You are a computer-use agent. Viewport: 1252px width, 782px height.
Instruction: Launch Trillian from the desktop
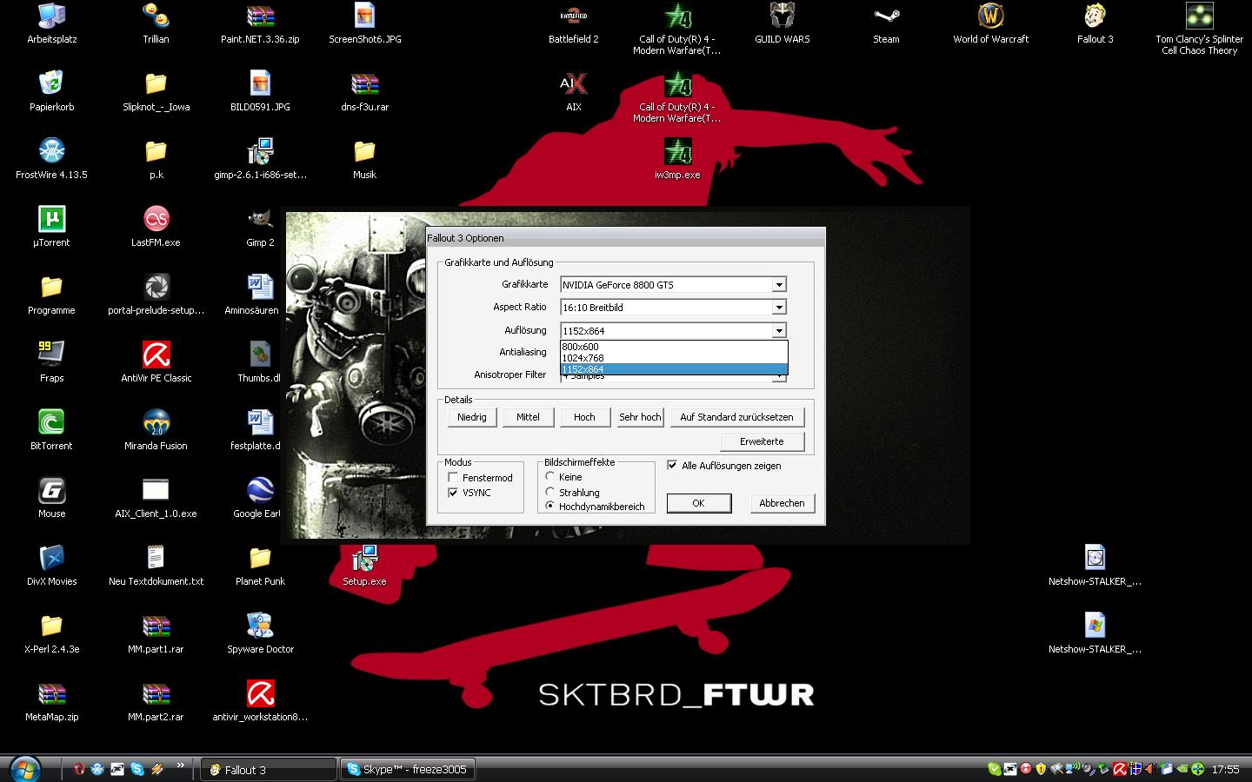click(156, 23)
